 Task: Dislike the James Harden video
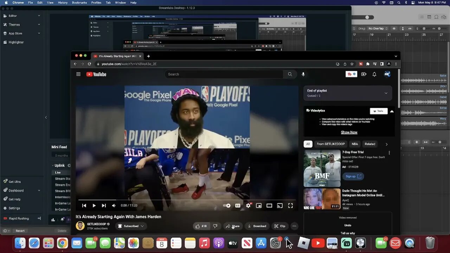[215, 226]
